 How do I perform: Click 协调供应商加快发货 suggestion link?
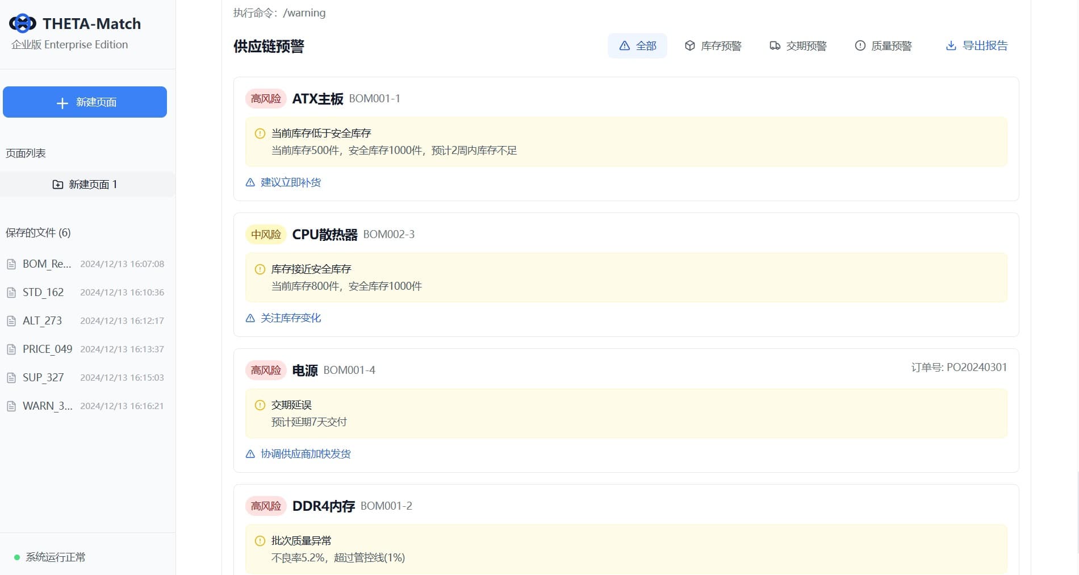[305, 454]
